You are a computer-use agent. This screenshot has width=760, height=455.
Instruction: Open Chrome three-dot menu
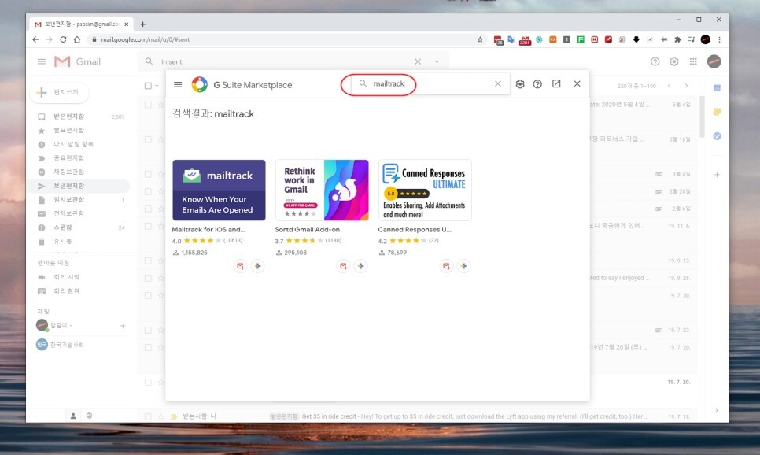pyautogui.click(x=720, y=39)
